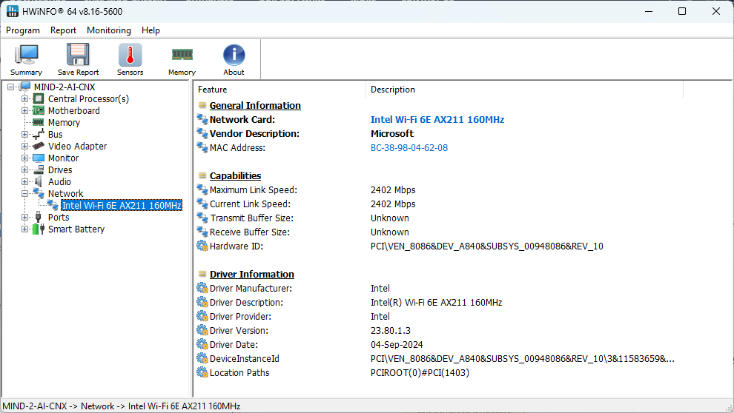
Task: Expand the Audio tree node
Action: point(24,182)
